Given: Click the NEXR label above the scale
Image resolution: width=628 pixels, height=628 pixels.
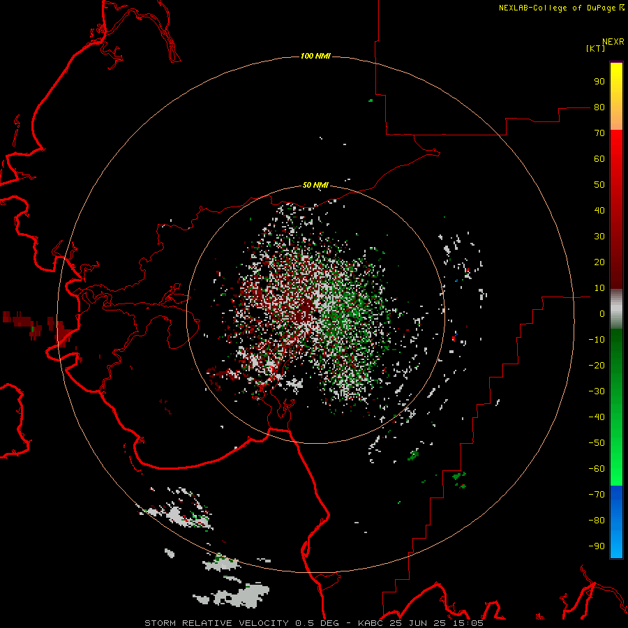Looking at the screenshot, I should 613,42.
